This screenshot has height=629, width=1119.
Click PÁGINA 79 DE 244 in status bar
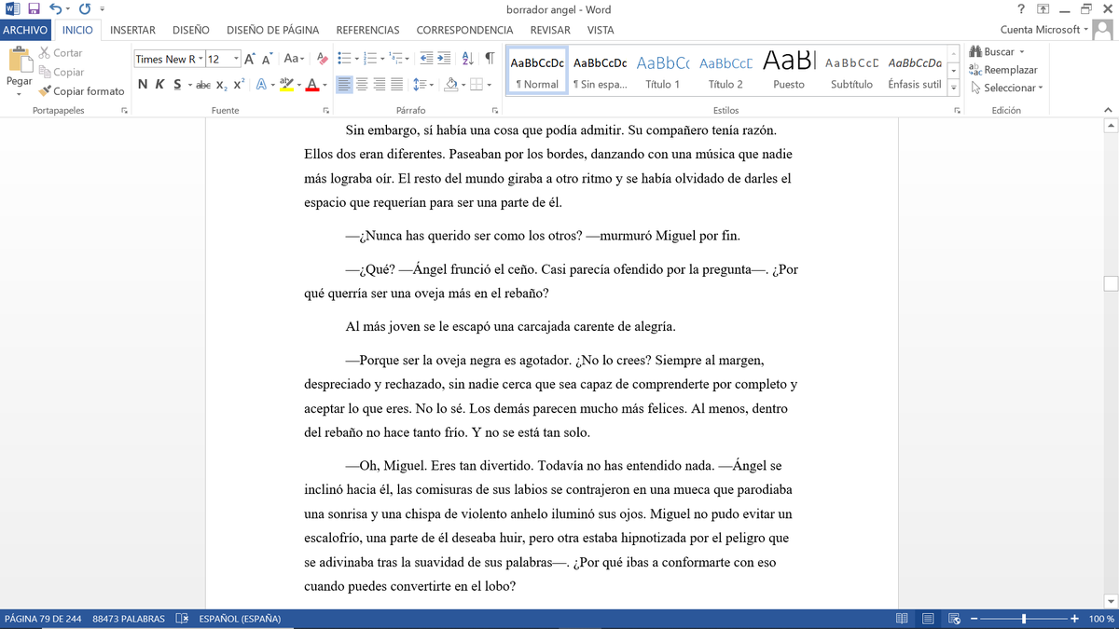43,619
